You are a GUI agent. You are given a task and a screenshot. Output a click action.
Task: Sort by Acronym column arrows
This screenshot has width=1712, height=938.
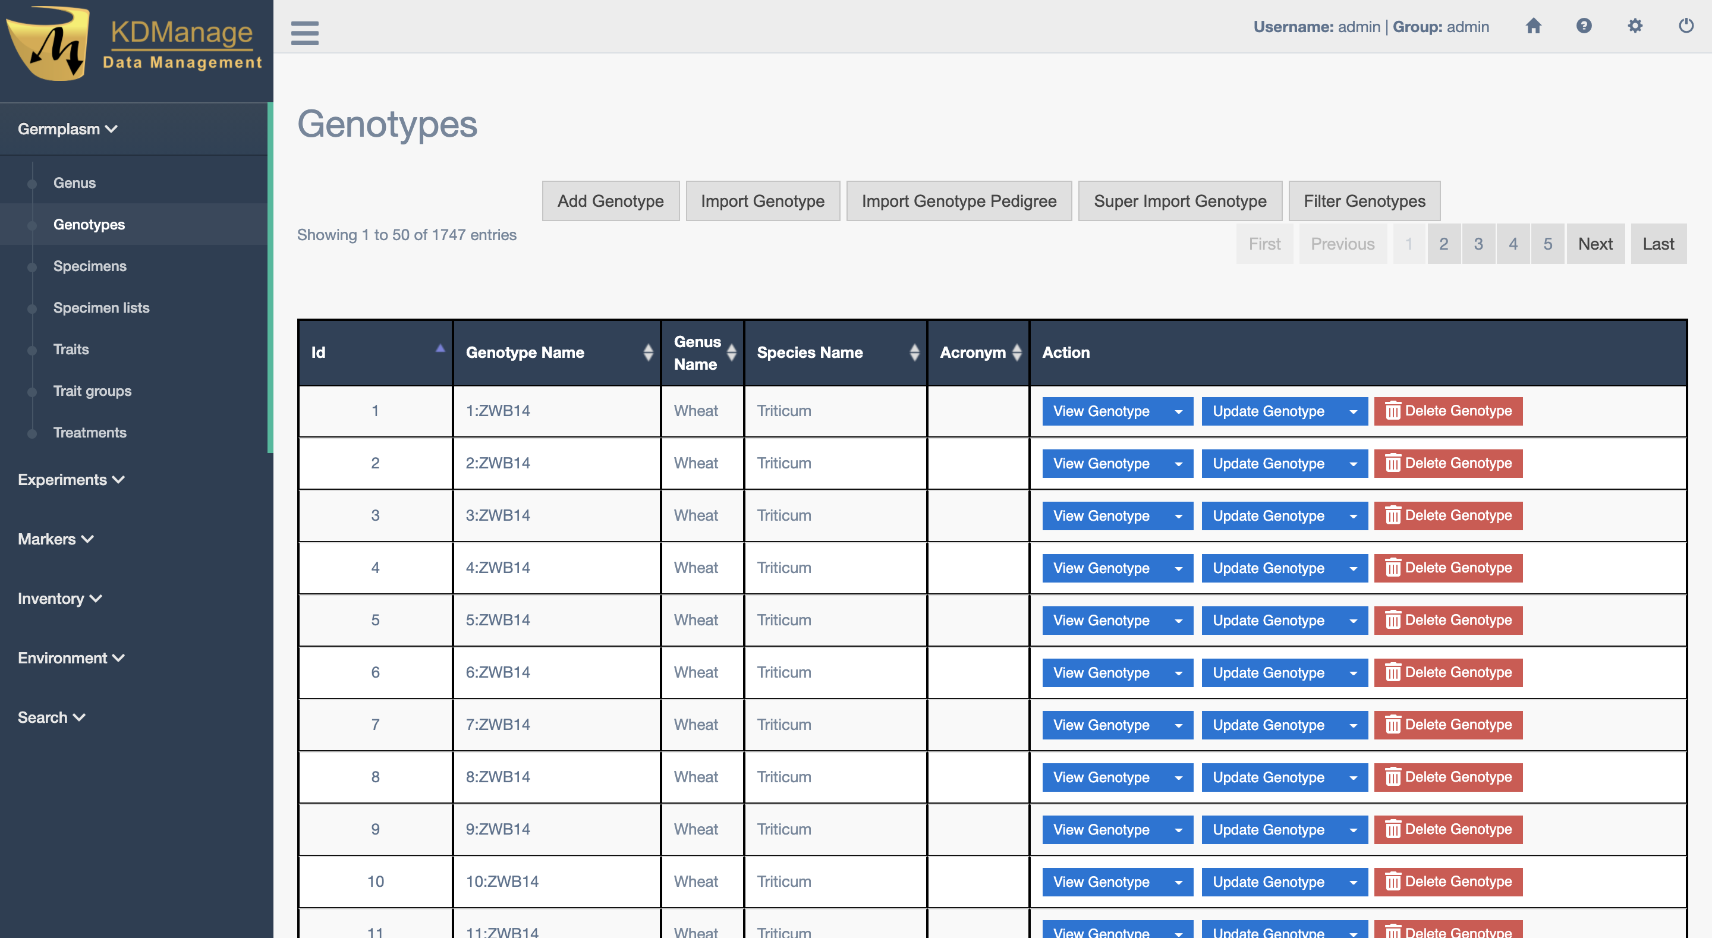tap(1016, 352)
